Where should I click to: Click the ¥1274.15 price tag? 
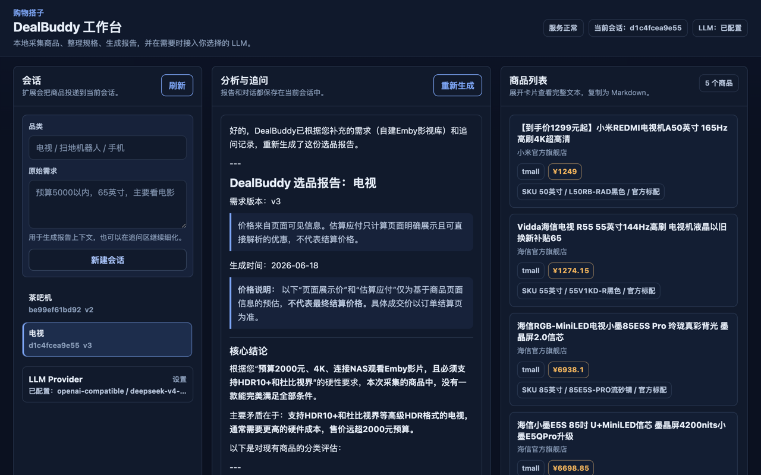[x=571, y=271]
